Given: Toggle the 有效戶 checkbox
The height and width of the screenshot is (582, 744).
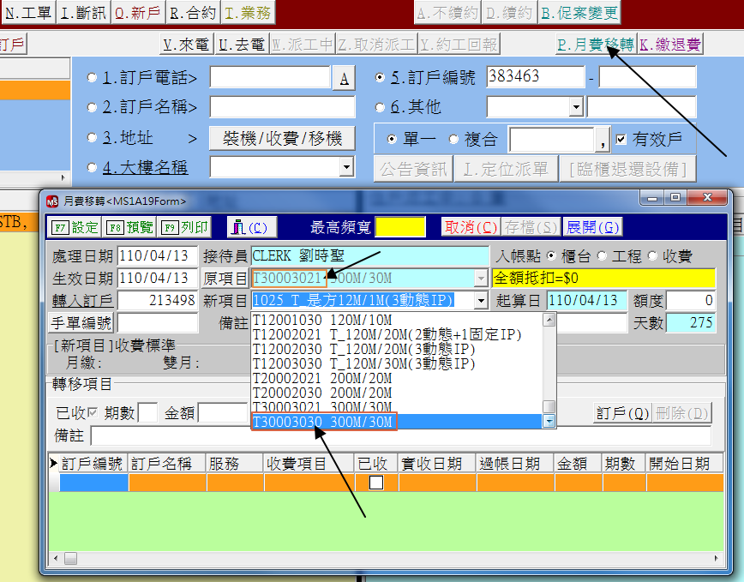Looking at the screenshot, I should click(621, 139).
